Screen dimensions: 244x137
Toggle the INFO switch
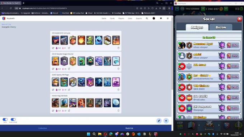coord(5,119)
